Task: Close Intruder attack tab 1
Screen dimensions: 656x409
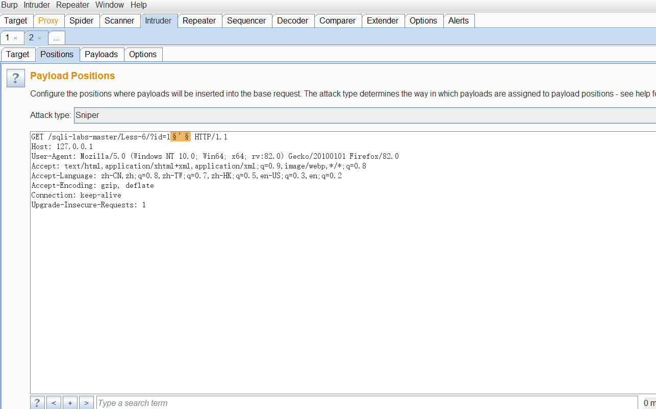Action: tap(16, 38)
